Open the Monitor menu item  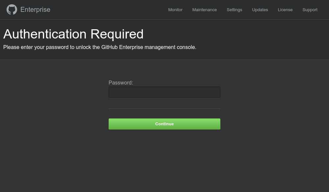point(175,10)
